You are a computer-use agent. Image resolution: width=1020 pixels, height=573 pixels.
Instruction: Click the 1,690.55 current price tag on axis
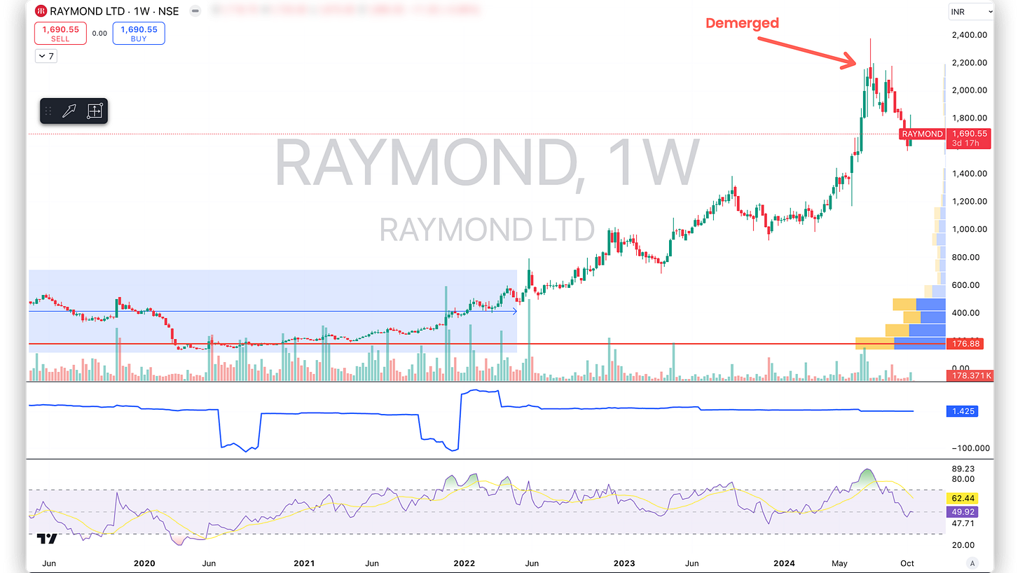point(967,138)
